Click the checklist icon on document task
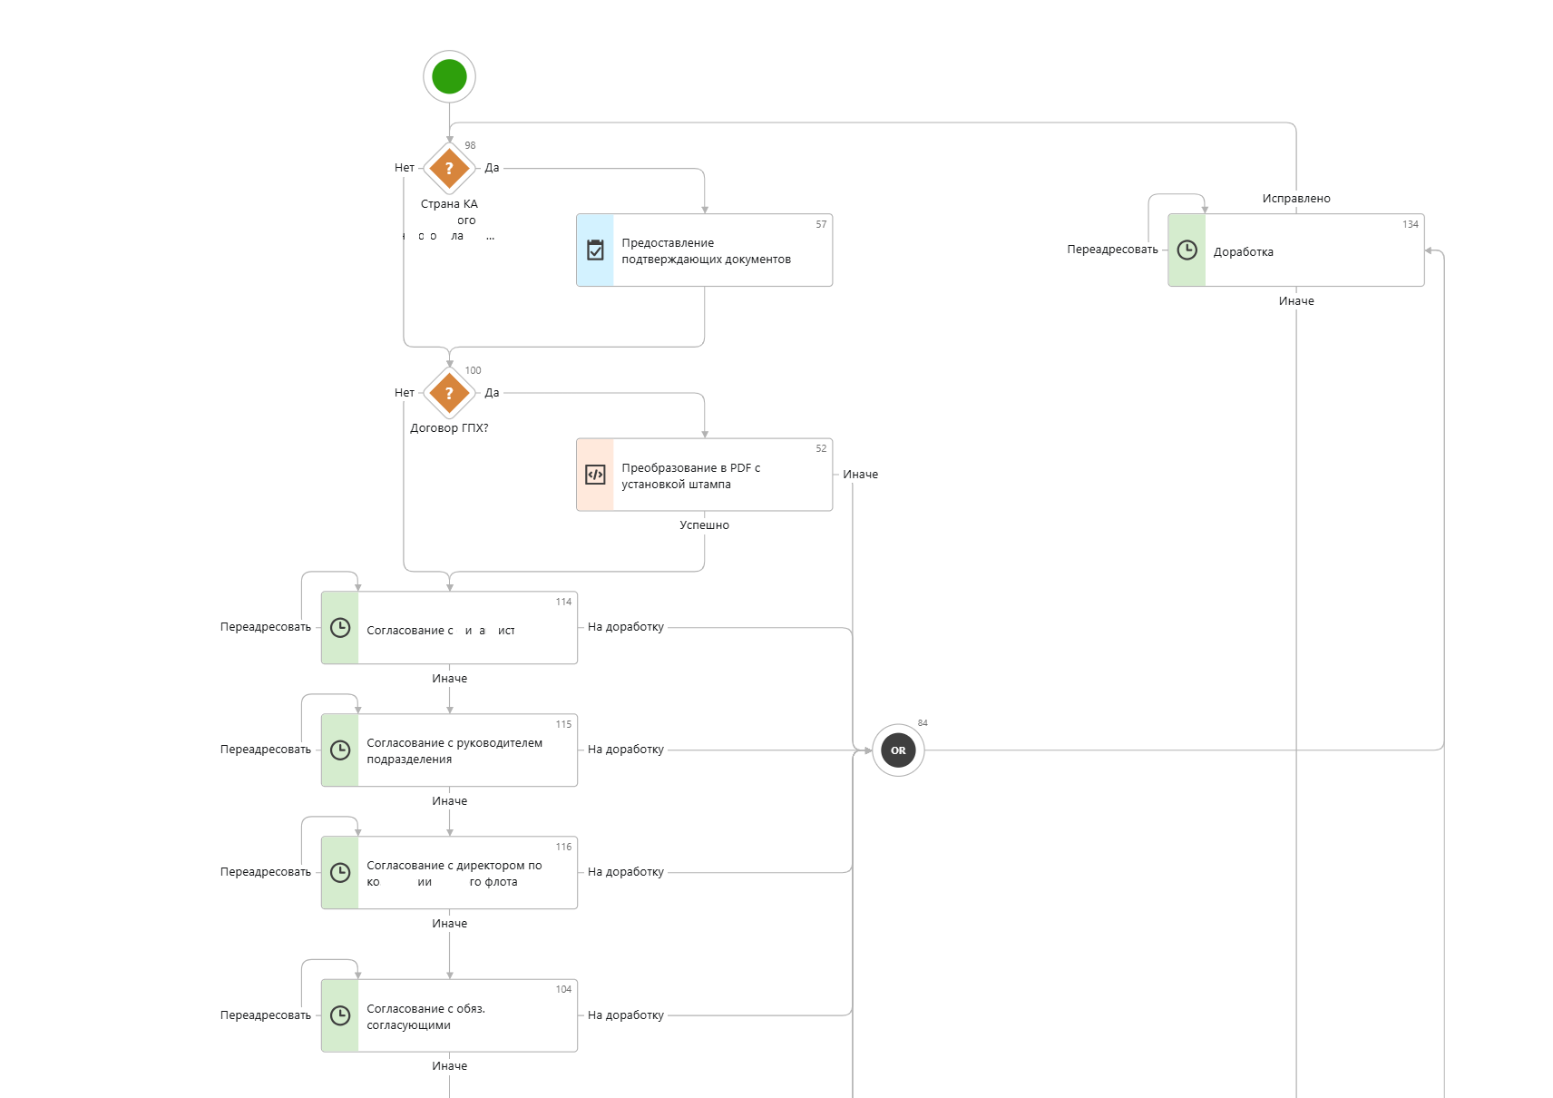 click(x=595, y=250)
